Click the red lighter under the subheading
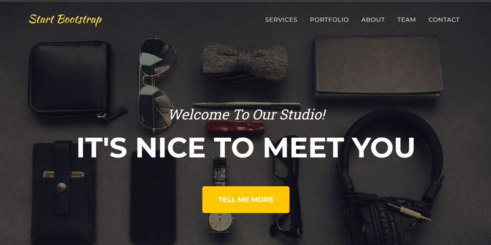Image resolution: width=491 pixels, height=245 pixels. (x=236, y=127)
